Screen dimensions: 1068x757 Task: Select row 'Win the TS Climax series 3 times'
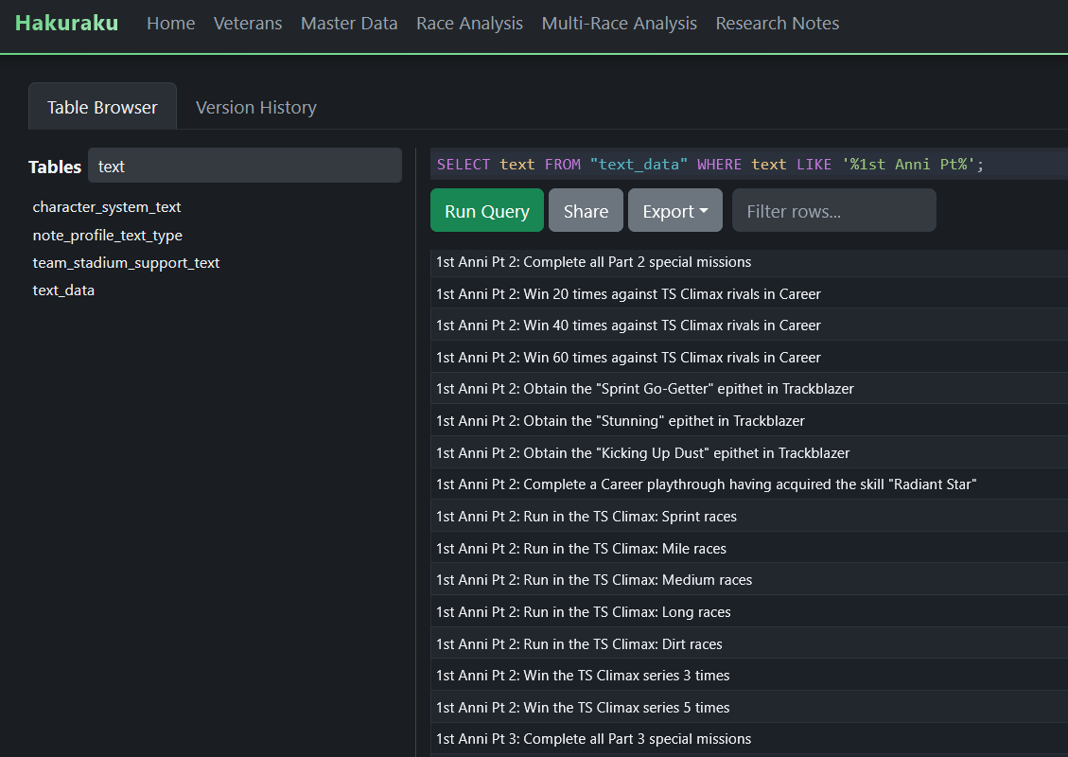point(749,675)
